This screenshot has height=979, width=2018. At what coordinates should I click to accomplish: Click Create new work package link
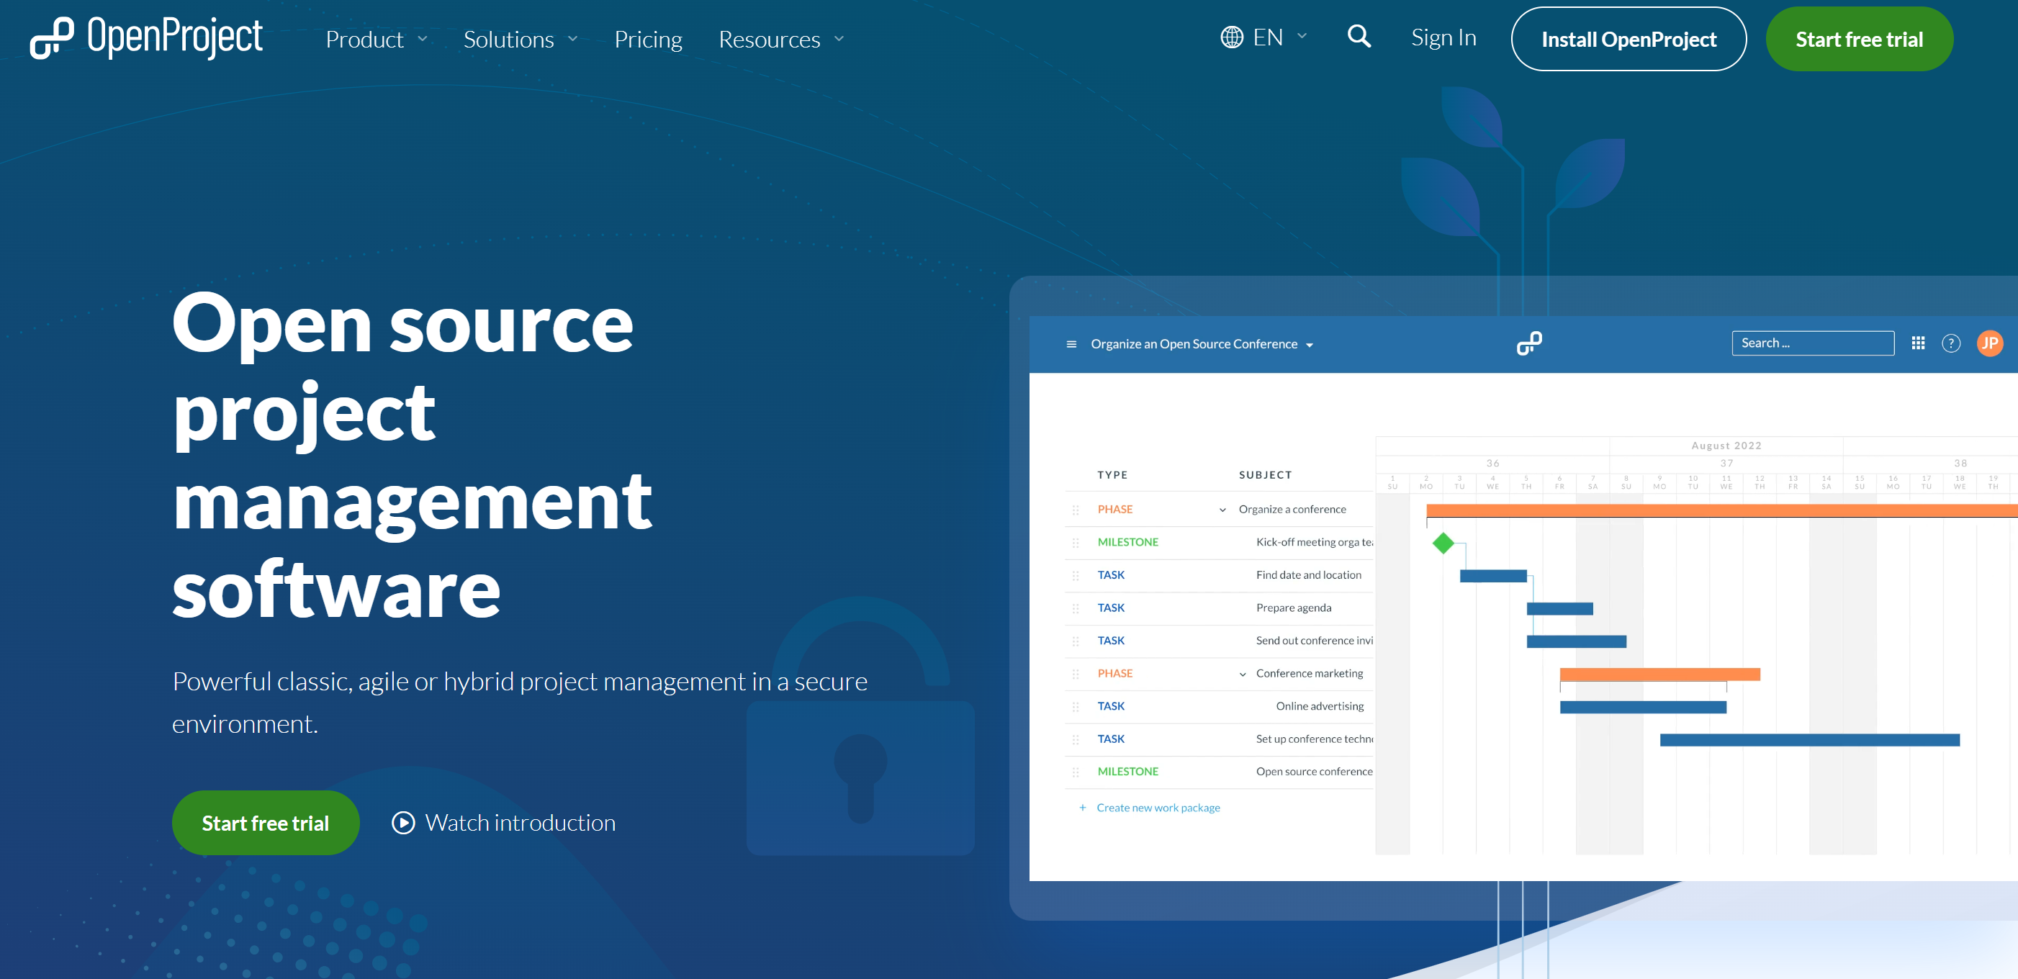(1158, 808)
